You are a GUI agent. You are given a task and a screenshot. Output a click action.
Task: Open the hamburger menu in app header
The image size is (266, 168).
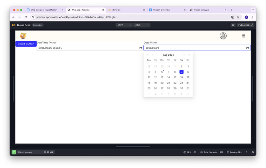(244, 36)
